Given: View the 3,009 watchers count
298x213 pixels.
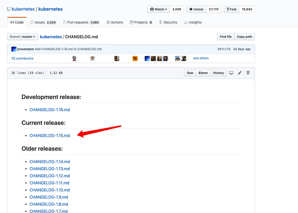Looking at the screenshot, I should coord(177,9).
